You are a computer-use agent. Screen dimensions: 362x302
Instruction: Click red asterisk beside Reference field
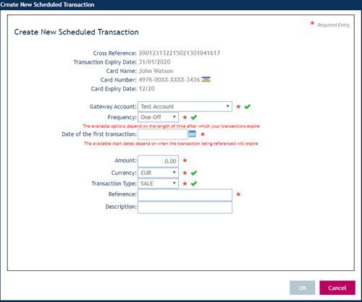click(x=238, y=194)
